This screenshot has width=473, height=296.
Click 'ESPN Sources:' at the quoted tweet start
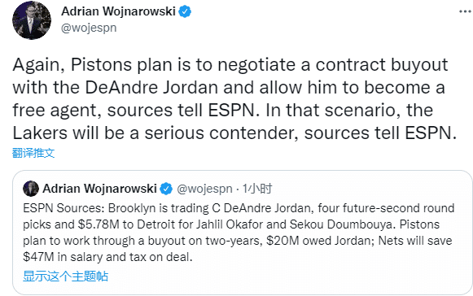click(64, 208)
